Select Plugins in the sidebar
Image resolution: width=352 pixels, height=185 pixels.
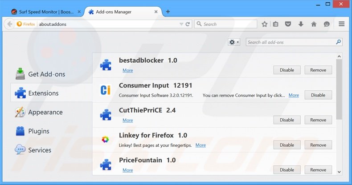(38, 131)
